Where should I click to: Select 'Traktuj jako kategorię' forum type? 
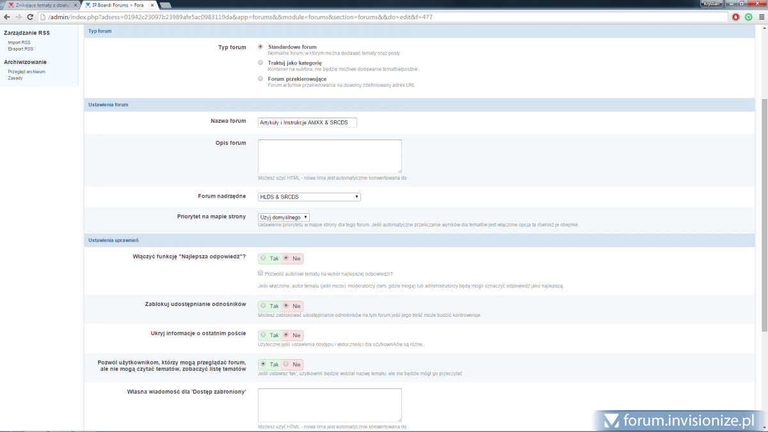(x=260, y=63)
